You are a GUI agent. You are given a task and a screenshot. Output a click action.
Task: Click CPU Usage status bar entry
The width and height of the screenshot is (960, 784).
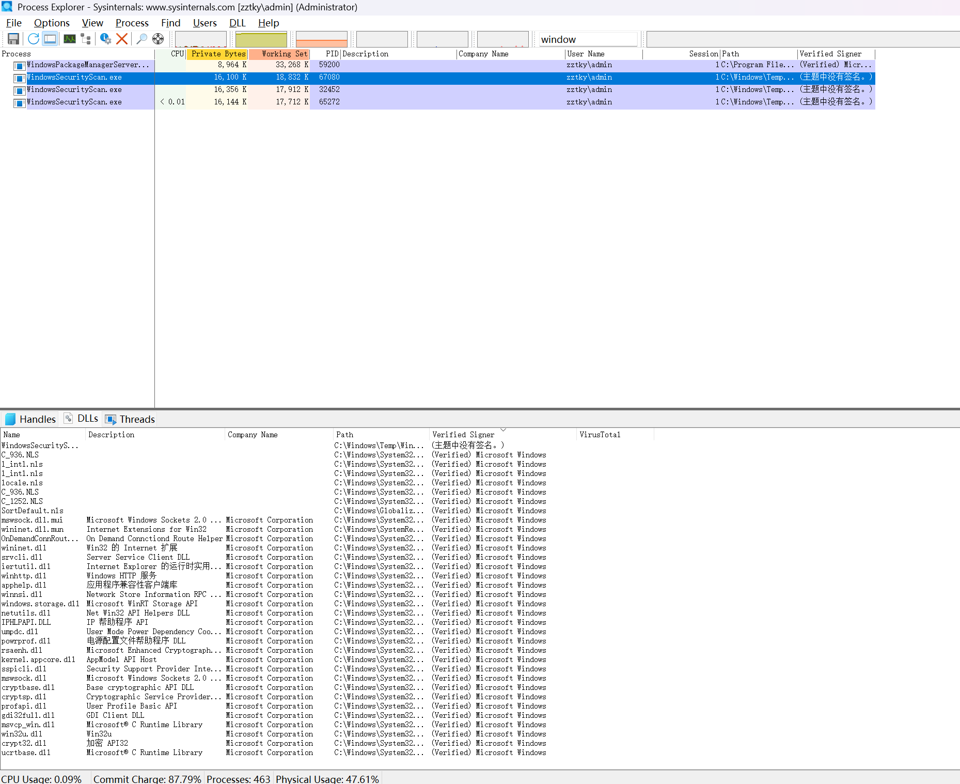pos(41,779)
